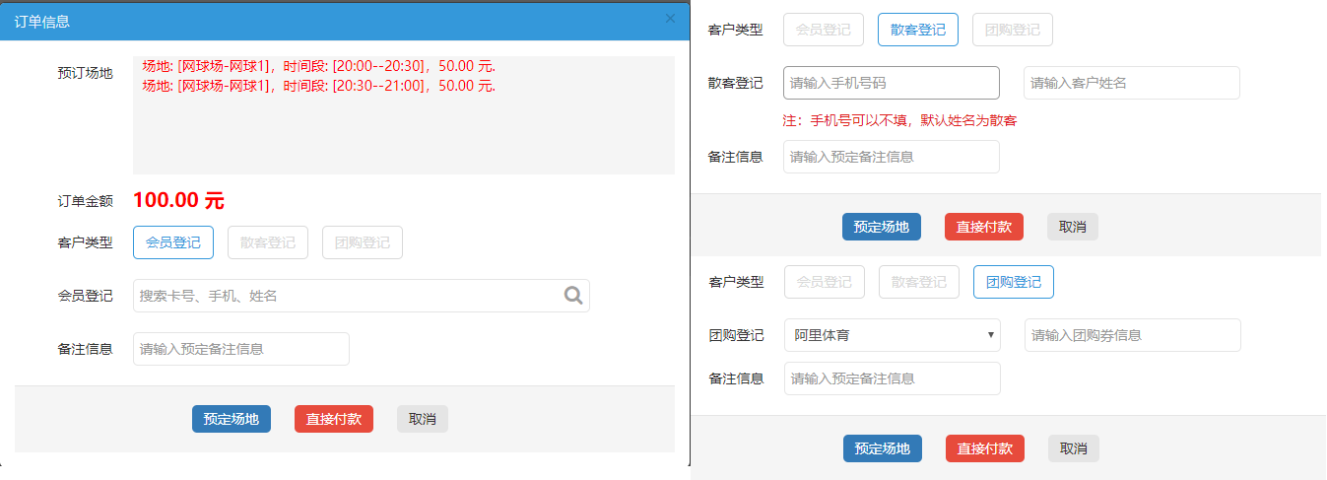The image size is (1327, 480).
Task: Close the 订单信息 dialog with the X
Action: [671, 19]
